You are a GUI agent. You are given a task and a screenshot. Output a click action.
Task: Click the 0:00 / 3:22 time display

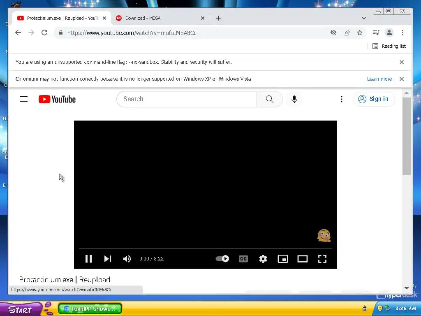click(151, 258)
